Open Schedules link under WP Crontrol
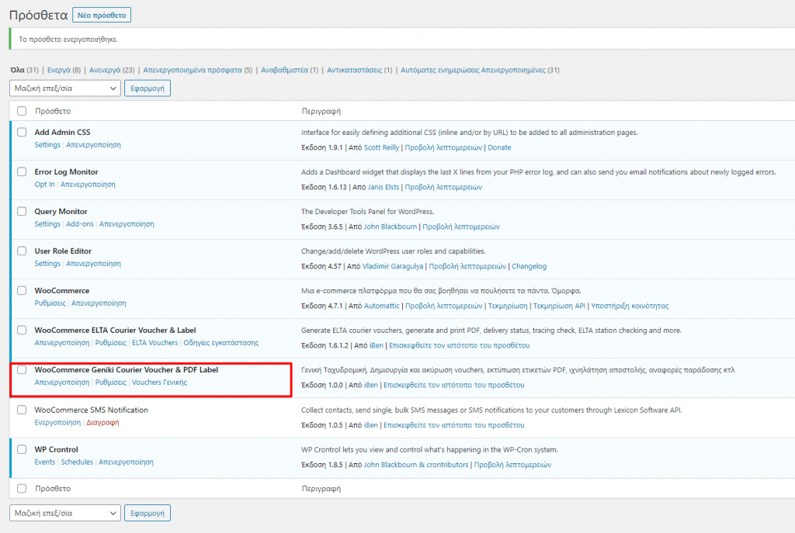Image resolution: width=795 pixels, height=533 pixels. coord(77,462)
